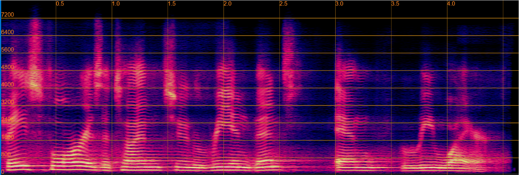Screen dimensions: 519x175
Task: Click the blue bar on left edge
Action: click(x=1, y=87)
